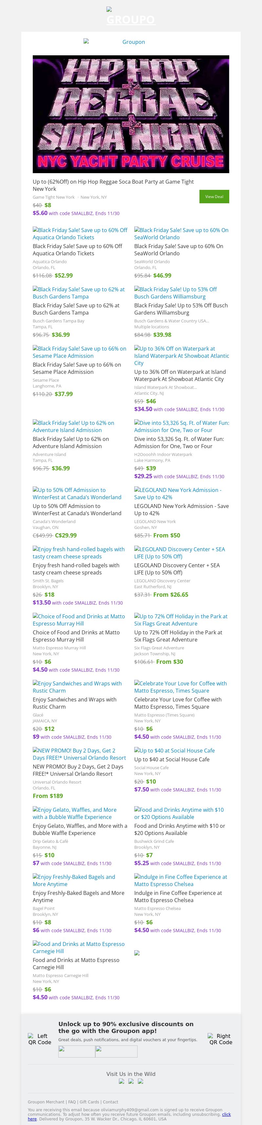The height and width of the screenshot is (1125, 262).
Task: Tap the right app store badge
Action: (x=116, y=1051)
